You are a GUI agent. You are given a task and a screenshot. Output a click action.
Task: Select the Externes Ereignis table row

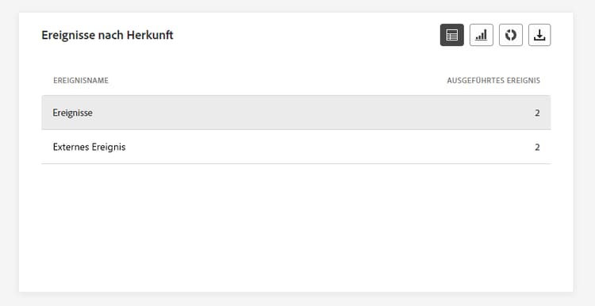point(296,147)
